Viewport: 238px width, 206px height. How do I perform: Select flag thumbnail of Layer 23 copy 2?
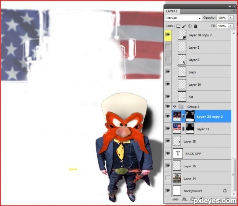tap(177, 116)
